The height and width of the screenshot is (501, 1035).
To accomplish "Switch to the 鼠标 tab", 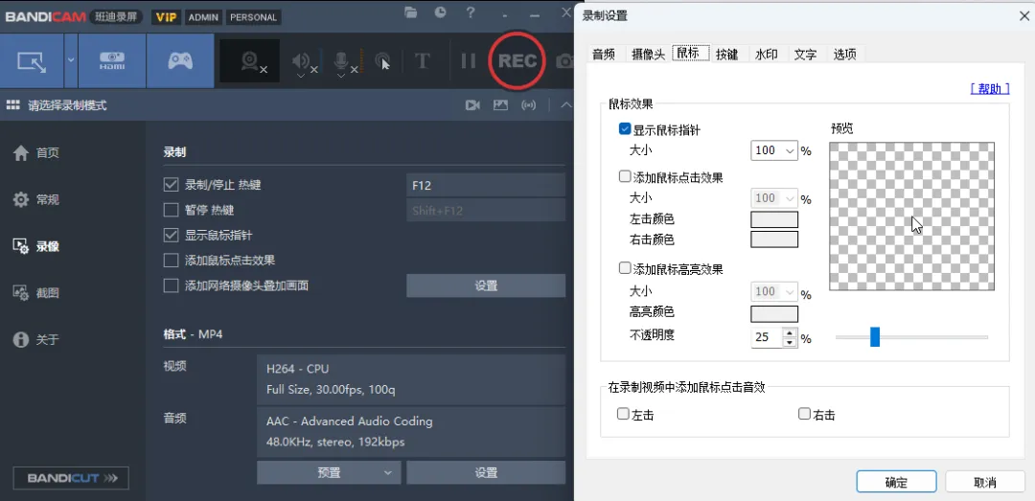I will tap(690, 53).
